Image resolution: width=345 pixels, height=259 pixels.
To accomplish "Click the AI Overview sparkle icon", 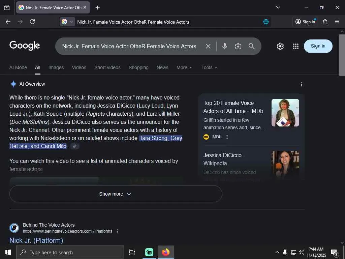I will [x=13, y=84].
